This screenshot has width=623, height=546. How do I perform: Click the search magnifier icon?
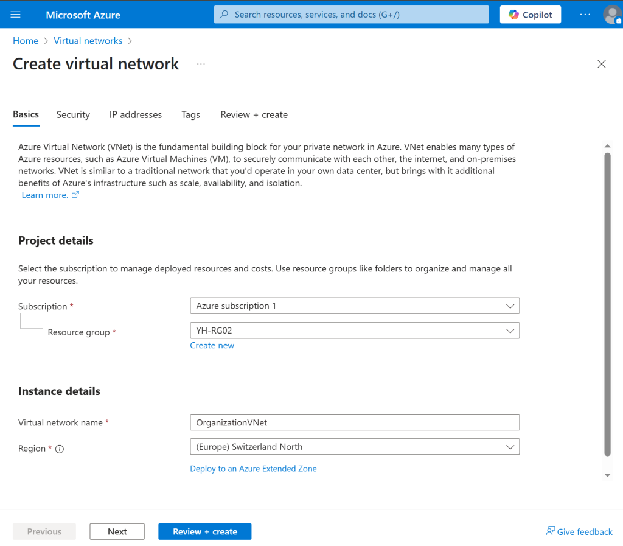tap(224, 15)
